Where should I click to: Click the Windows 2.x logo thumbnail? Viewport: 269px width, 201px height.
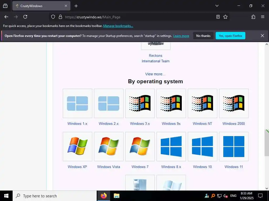[108, 103]
